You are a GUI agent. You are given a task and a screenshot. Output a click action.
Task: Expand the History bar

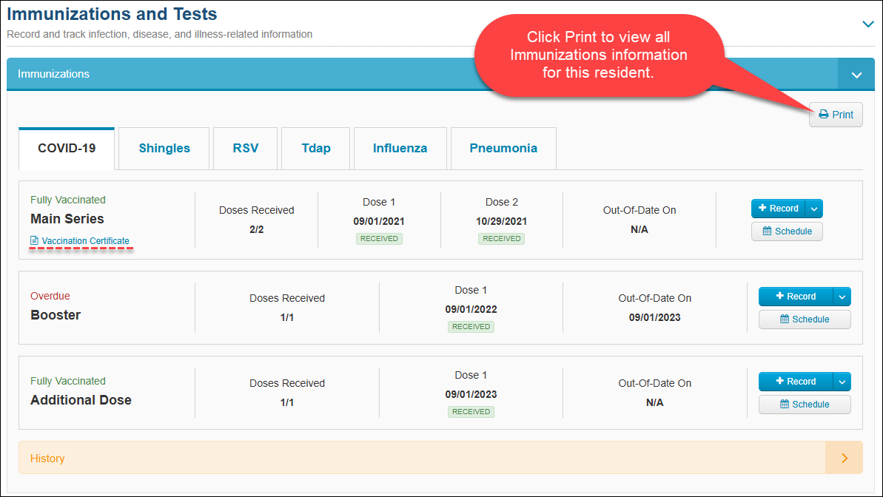click(440, 458)
